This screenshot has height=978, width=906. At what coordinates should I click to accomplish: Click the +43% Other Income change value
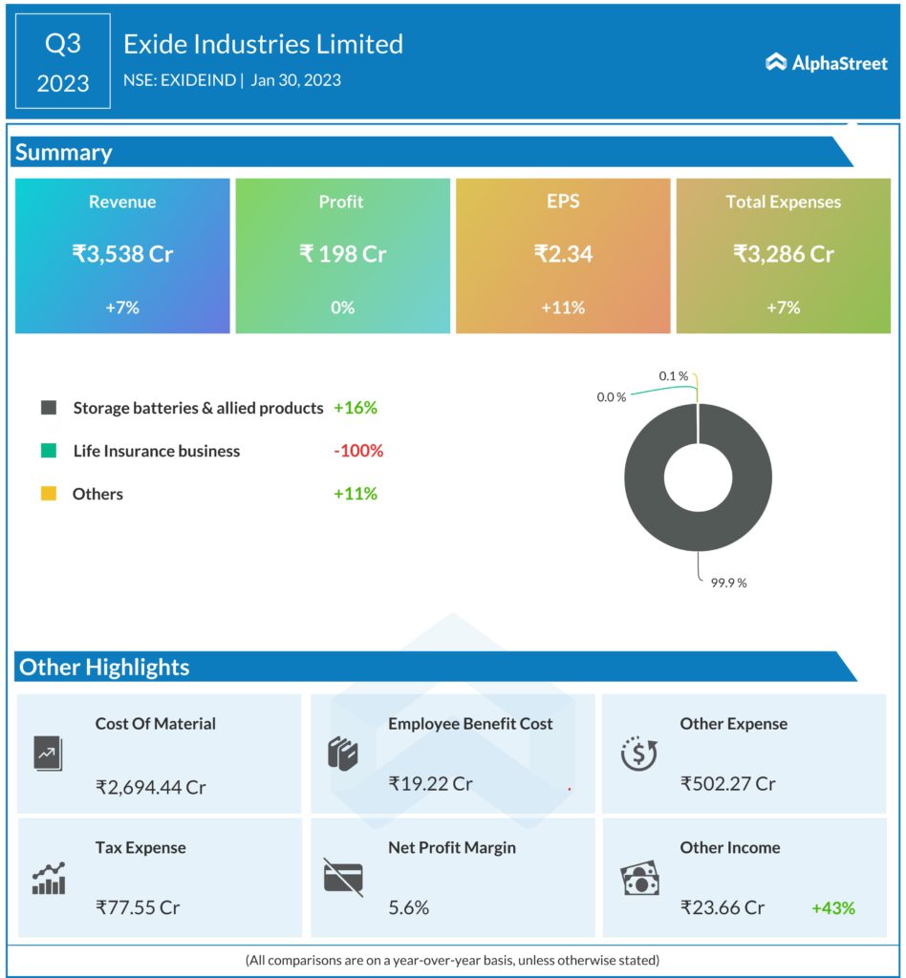point(833,908)
